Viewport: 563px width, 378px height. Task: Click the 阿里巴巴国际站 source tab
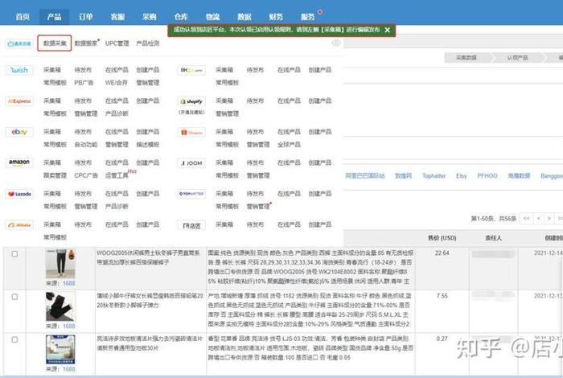[x=365, y=176]
